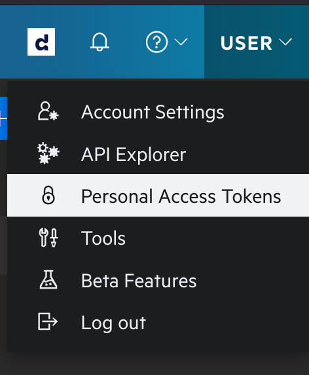The image size is (309, 375).
Task: Click the USER menu label
Action: pos(246,43)
